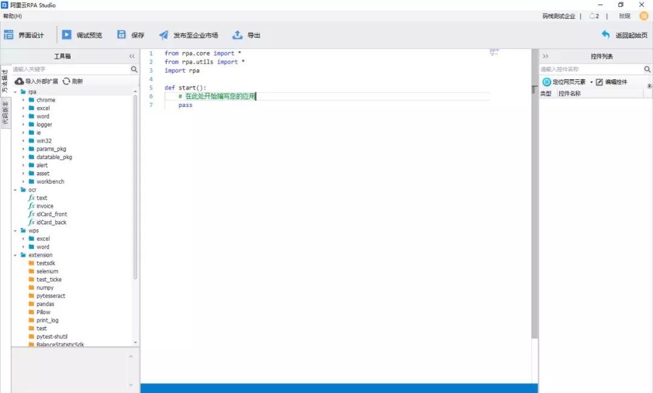Select the params_pkg folder
The image size is (653, 393).
(x=47, y=149)
